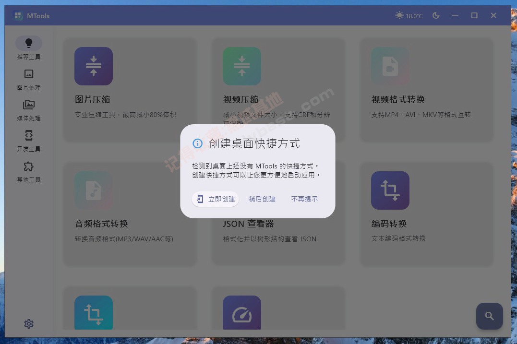Select the 媒体处理 sidebar icon
Viewport: 517px width, 344px height.
pos(29,105)
